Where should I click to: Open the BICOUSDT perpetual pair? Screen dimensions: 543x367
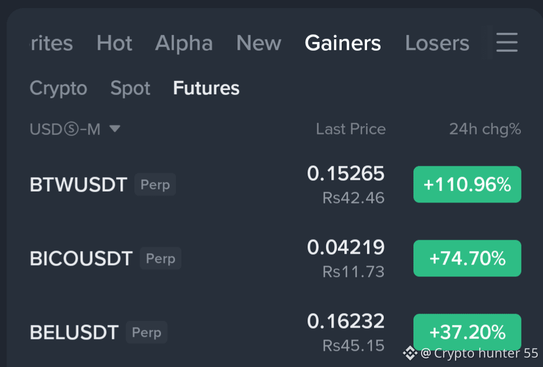pos(275,259)
